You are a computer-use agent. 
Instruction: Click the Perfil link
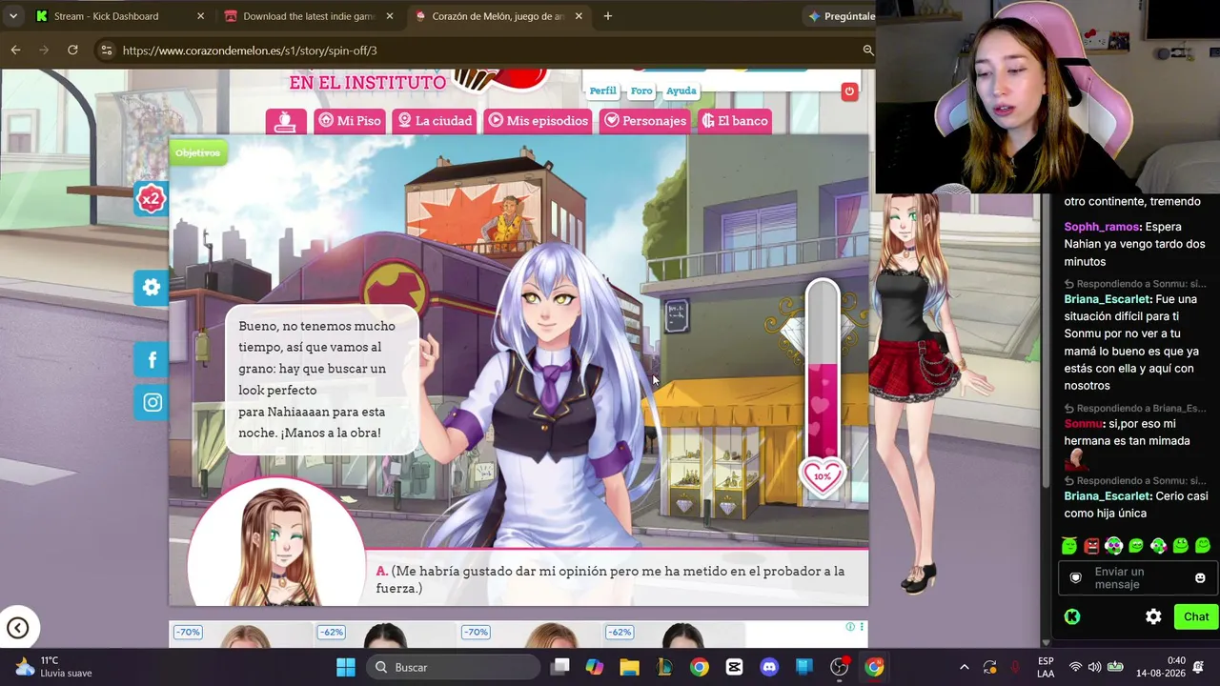[x=602, y=91]
